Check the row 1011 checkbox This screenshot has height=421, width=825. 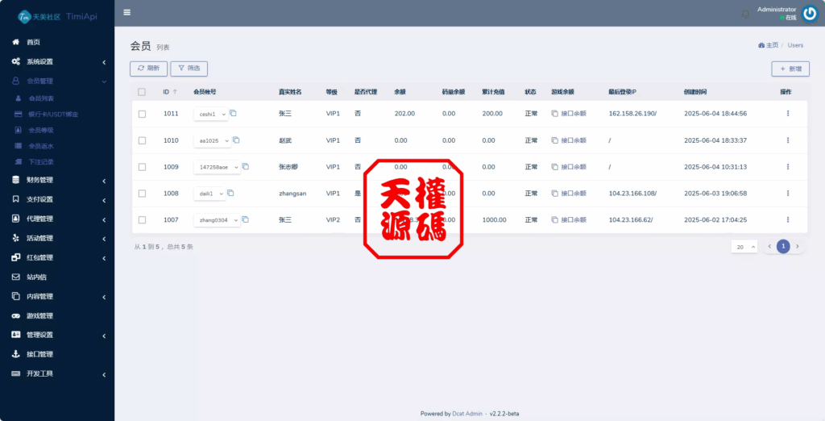pyautogui.click(x=142, y=114)
